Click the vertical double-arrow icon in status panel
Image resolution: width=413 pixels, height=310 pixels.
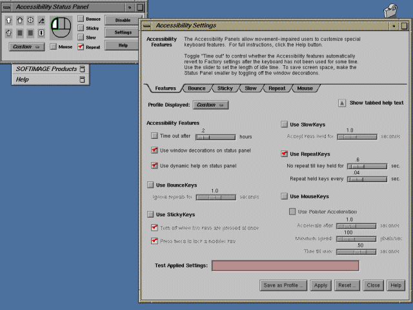pyautogui.click(x=41, y=33)
